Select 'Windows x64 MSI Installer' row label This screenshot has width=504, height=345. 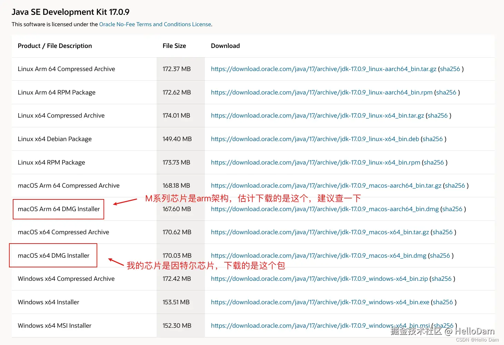click(x=55, y=326)
